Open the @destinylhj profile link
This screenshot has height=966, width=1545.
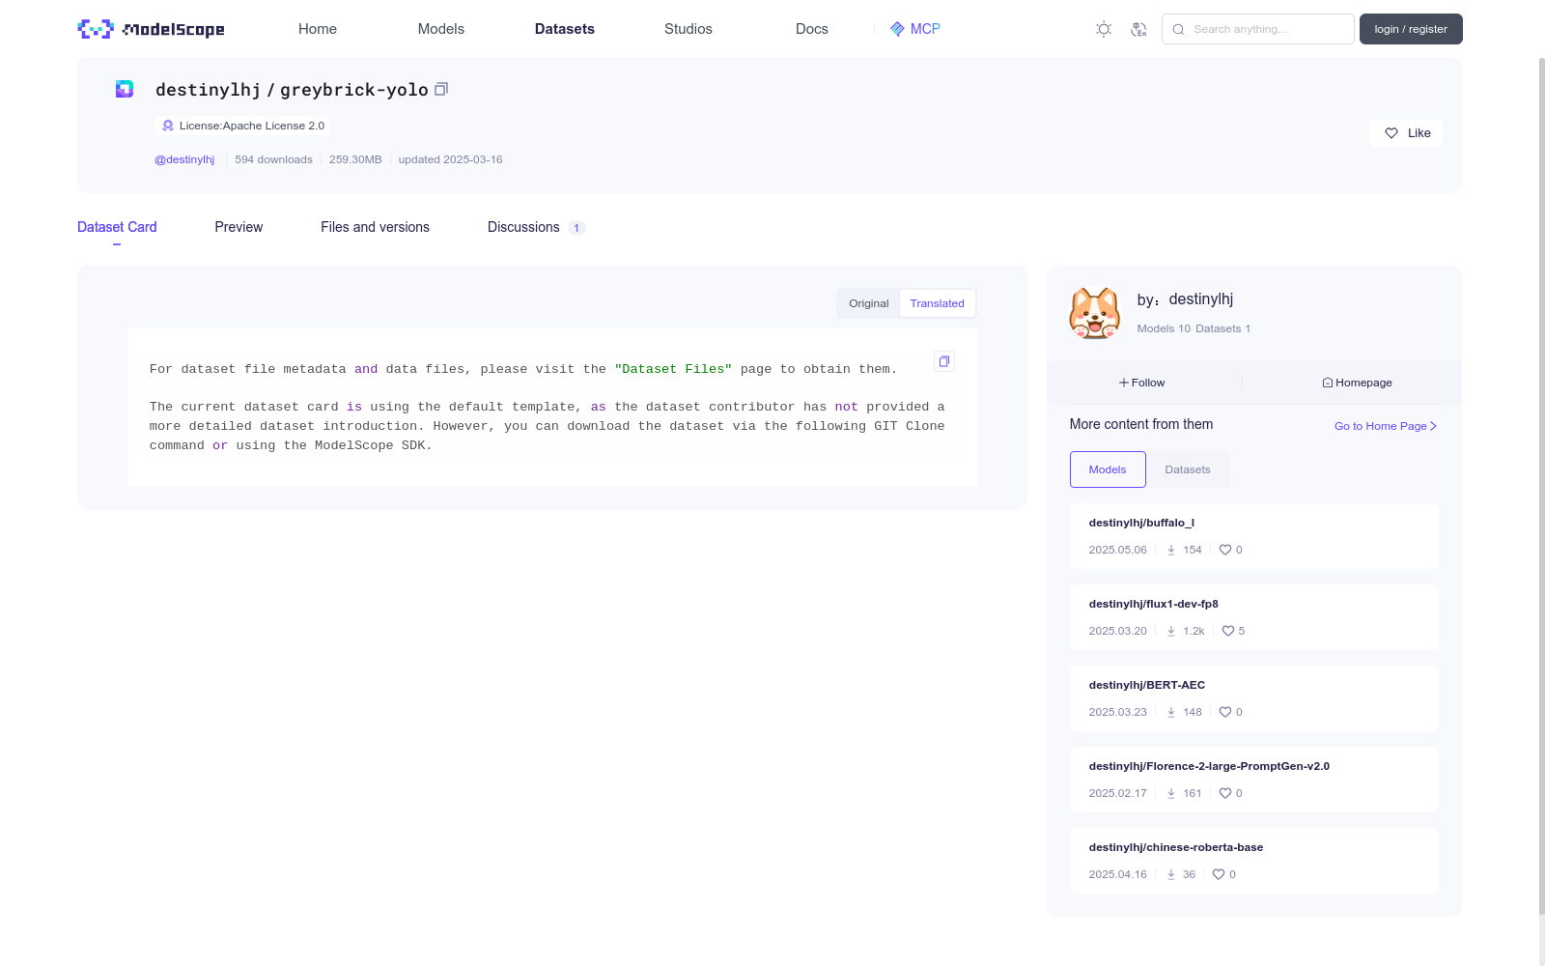click(184, 159)
